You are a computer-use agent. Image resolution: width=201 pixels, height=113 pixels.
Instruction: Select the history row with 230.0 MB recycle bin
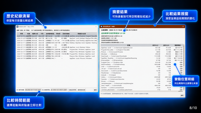57,56
